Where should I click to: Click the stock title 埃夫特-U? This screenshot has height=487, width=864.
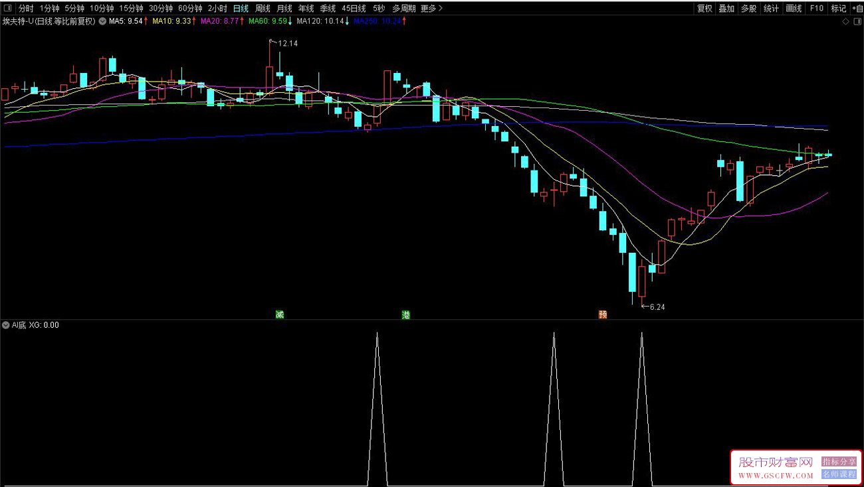19,21
